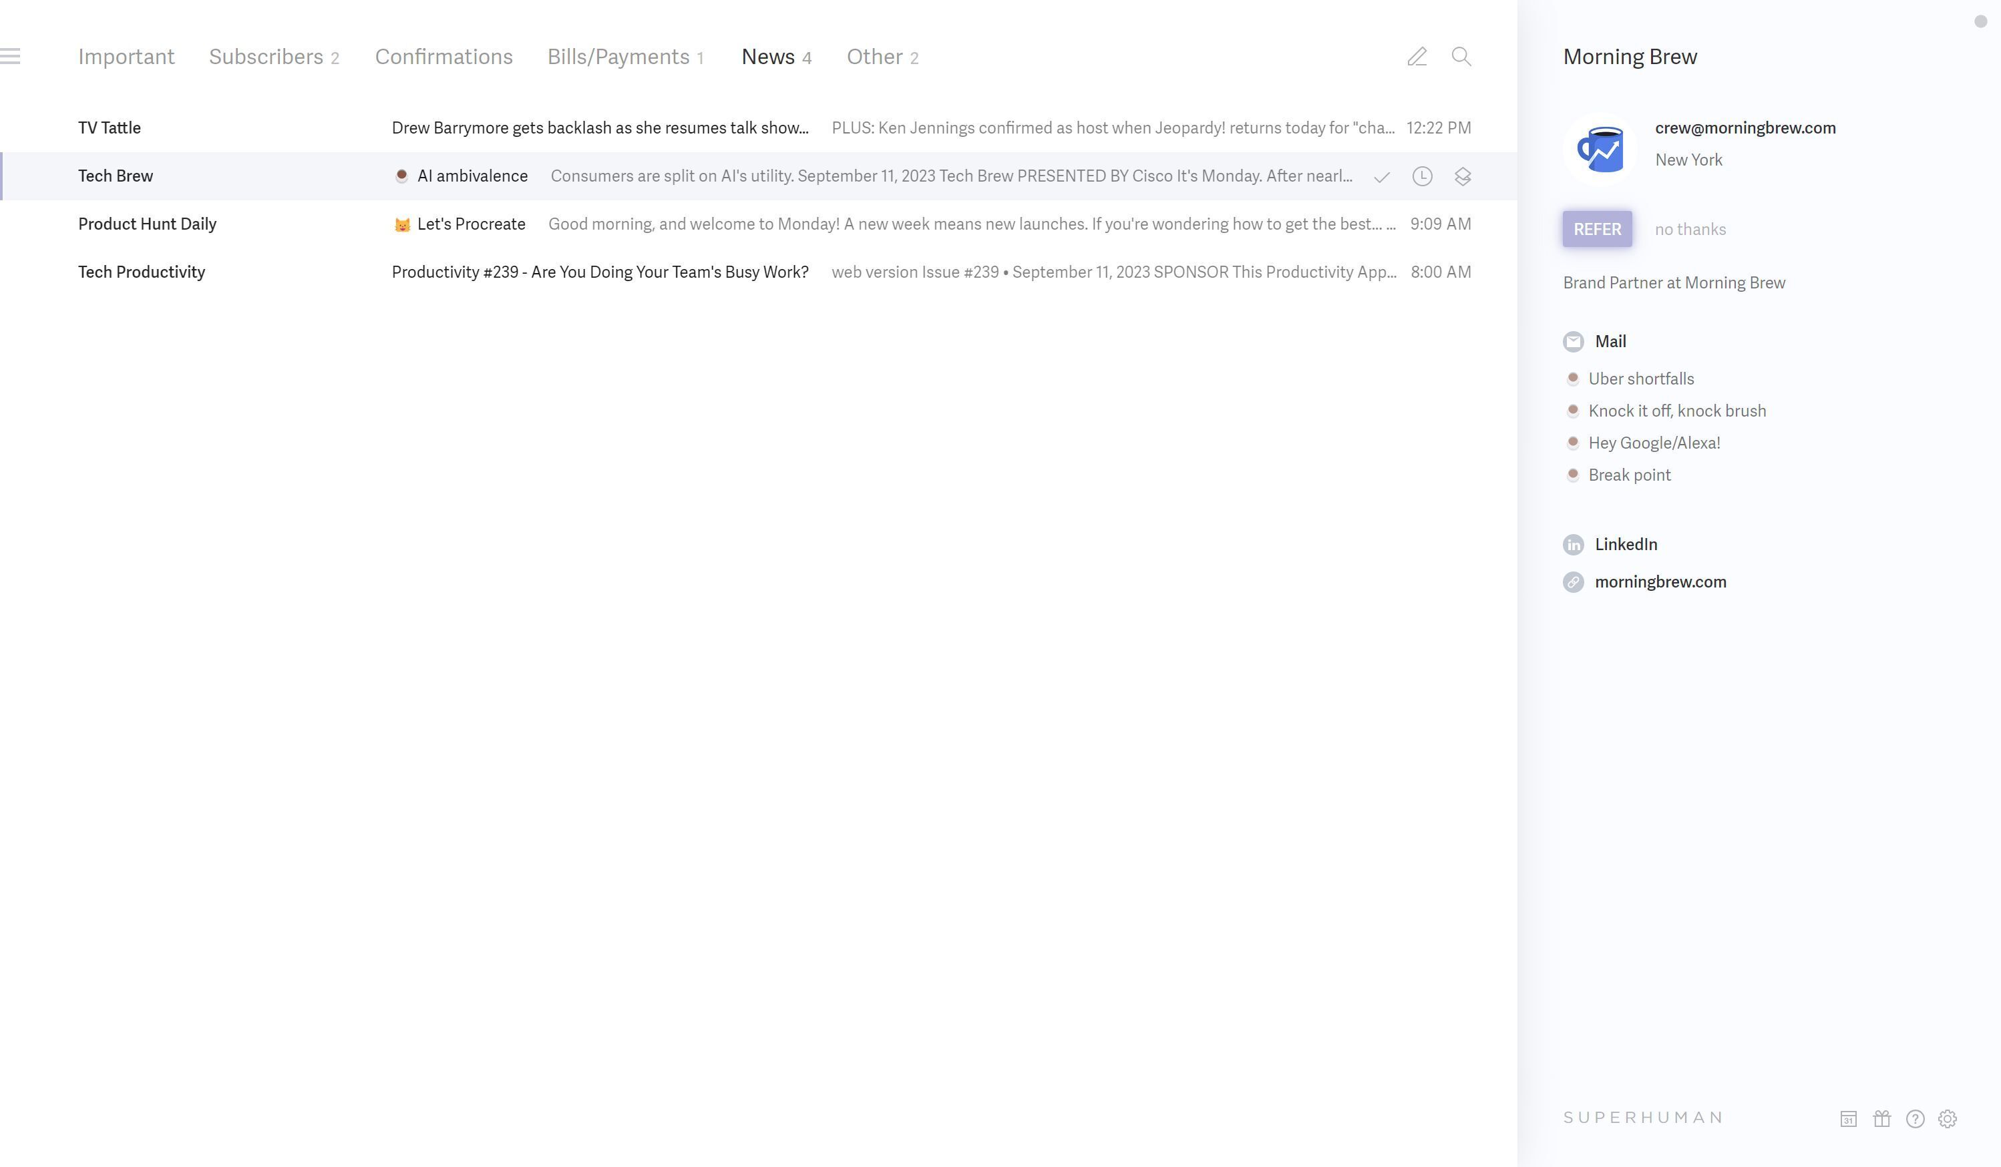
Task: Open the Uber shortfalls email
Action: coord(1640,379)
